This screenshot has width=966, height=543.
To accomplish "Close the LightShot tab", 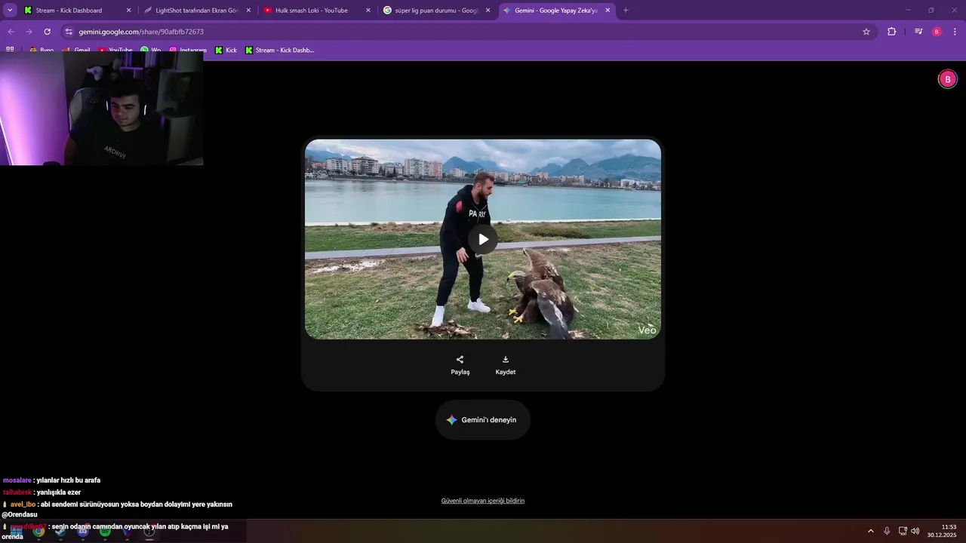I will point(248,11).
